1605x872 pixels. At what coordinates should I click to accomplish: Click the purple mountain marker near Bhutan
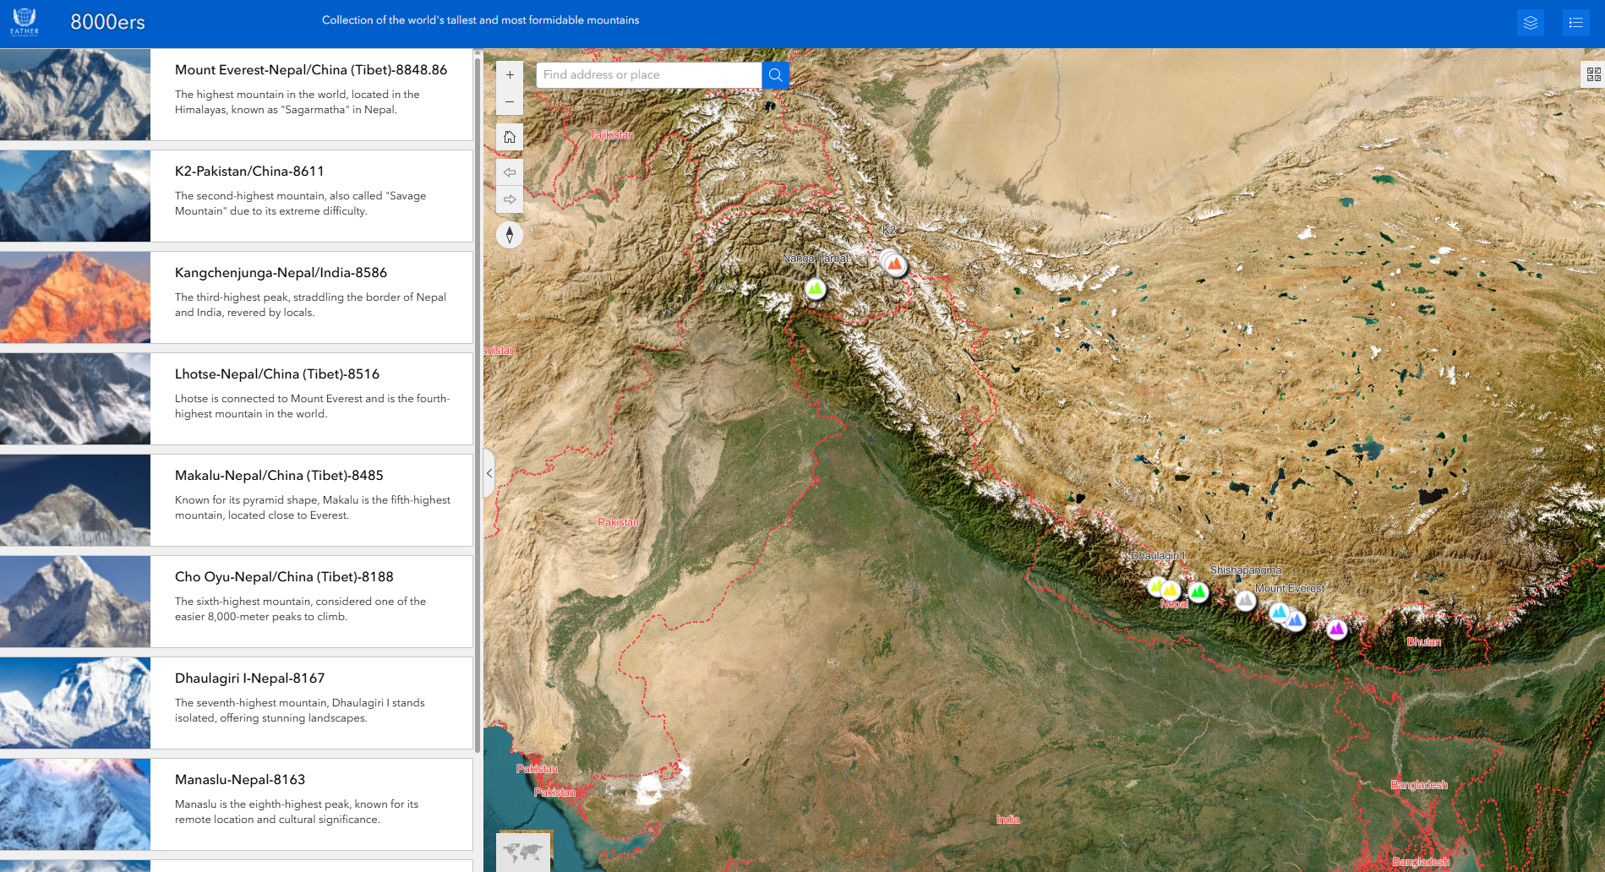coord(1336,629)
